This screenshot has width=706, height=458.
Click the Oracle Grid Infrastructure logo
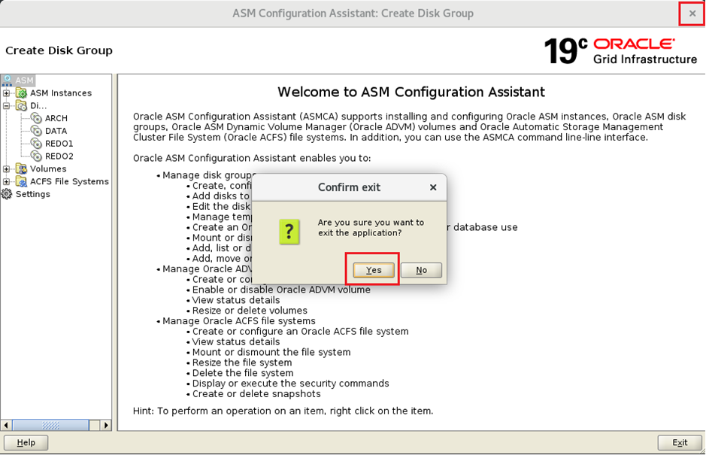(x=620, y=50)
